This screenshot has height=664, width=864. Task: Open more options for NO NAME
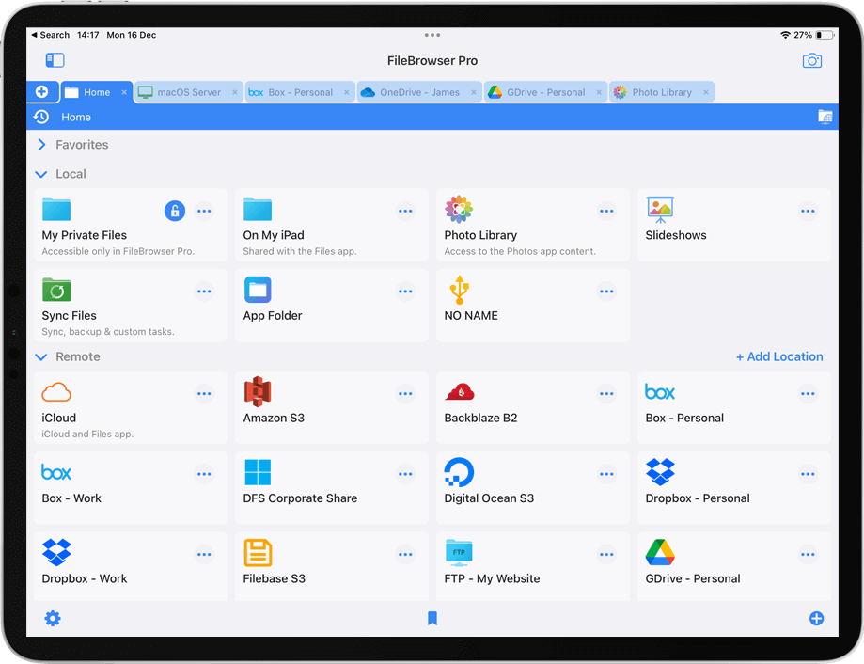pos(606,292)
